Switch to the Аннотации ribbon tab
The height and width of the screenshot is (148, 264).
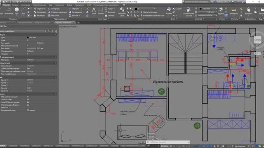26,5
